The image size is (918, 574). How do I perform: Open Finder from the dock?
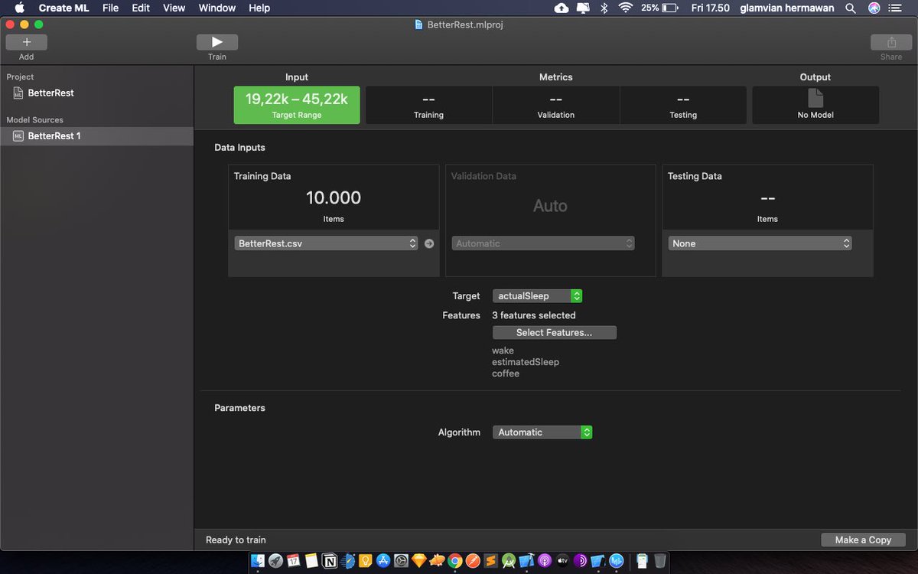tap(257, 561)
